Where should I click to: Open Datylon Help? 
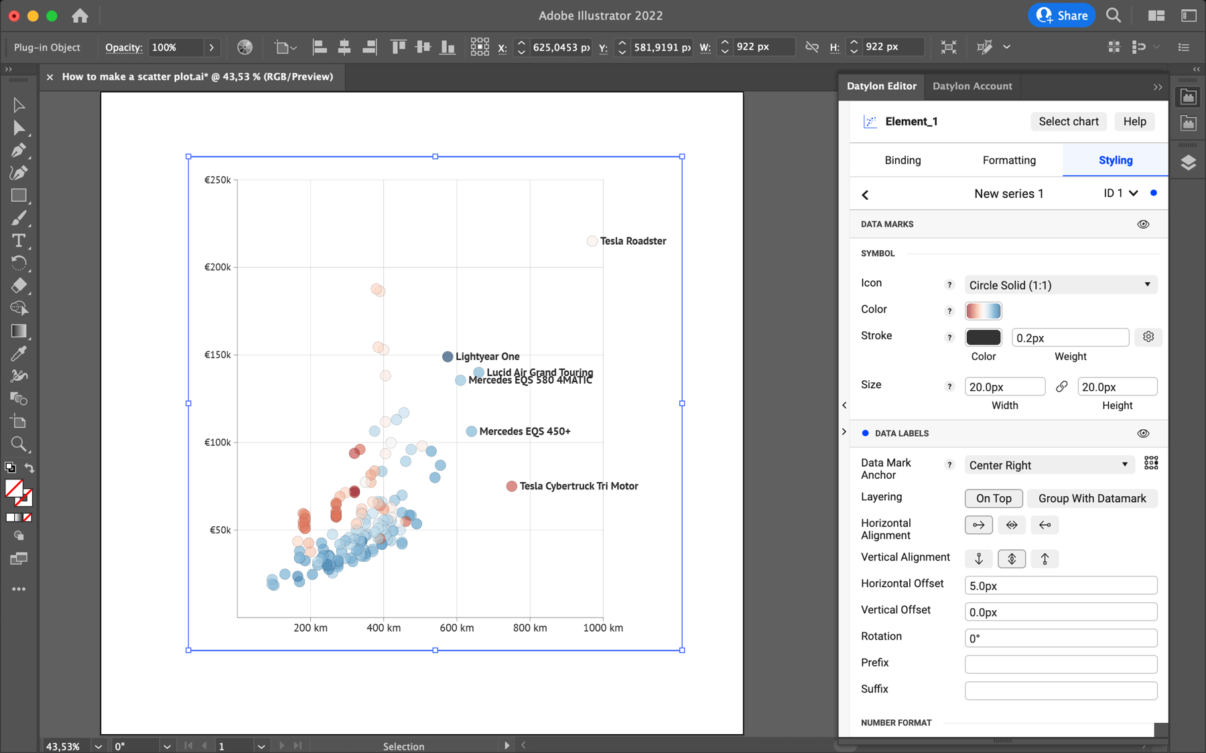pos(1134,121)
